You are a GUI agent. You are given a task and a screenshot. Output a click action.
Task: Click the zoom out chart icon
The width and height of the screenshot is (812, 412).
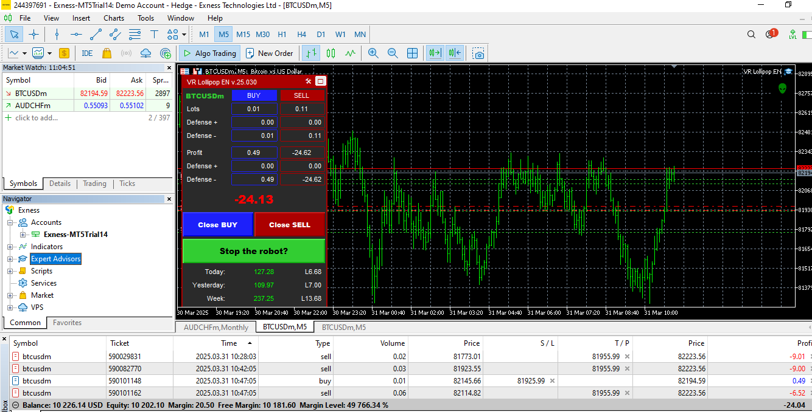[x=393, y=53]
